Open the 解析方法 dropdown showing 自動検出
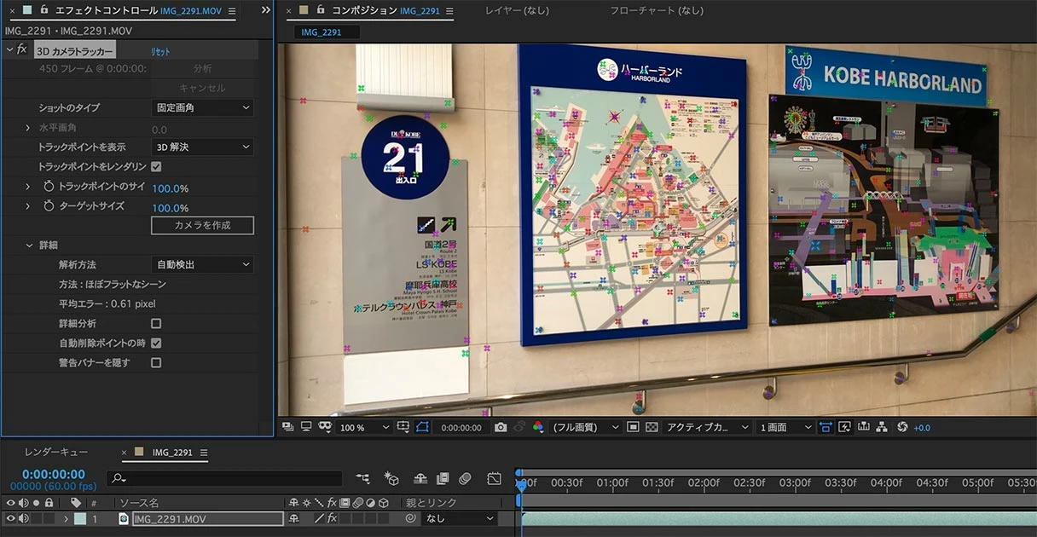The width and height of the screenshot is (1037, 537). (x=203, y=265)
